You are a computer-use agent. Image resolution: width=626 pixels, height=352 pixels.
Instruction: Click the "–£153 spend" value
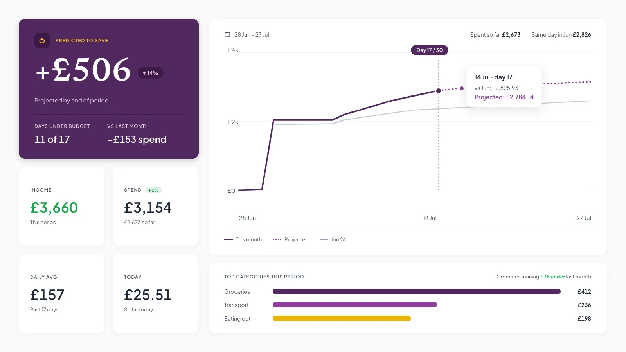(x=137, y=140)
